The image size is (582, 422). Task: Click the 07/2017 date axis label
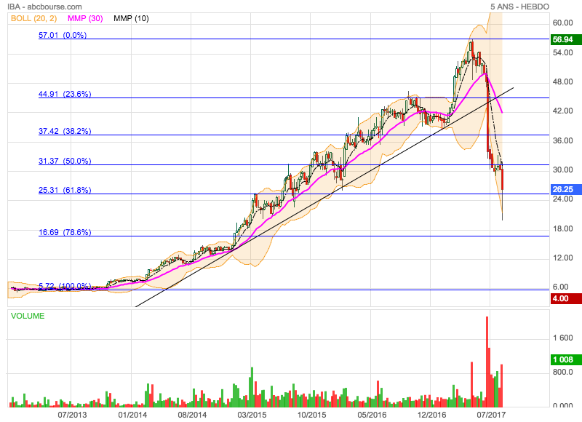click(x=491, y=415)
